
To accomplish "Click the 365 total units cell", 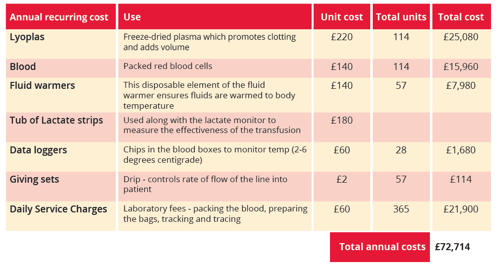I will 401,209.
